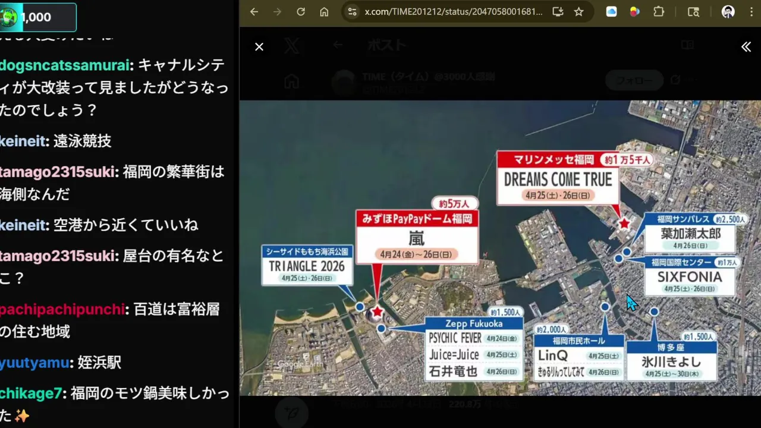The width and height of the screenshot is (761, 428).
Task: Click the browser forward arrow
Action: [x=277, y=12]
